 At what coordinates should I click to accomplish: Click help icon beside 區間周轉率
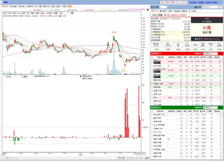point(168,40)
